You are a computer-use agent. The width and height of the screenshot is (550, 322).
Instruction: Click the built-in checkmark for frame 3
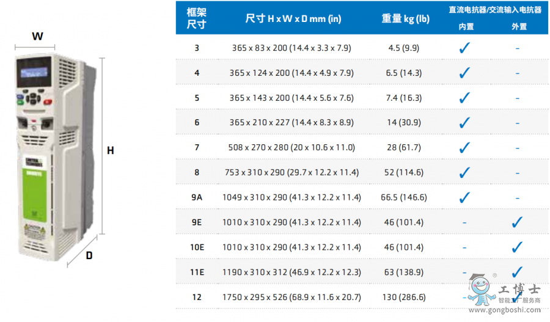point(464,47)
